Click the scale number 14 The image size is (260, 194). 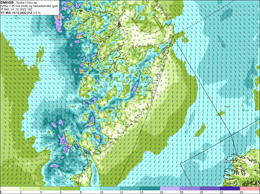click(141, 192)
